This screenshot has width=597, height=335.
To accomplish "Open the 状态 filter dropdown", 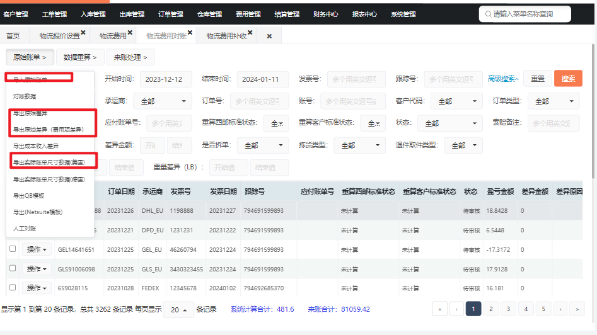I will tap(450, 123).
